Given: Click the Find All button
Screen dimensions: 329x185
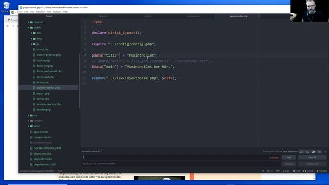Looking at the screenshot, I should [x=312, y=158].
